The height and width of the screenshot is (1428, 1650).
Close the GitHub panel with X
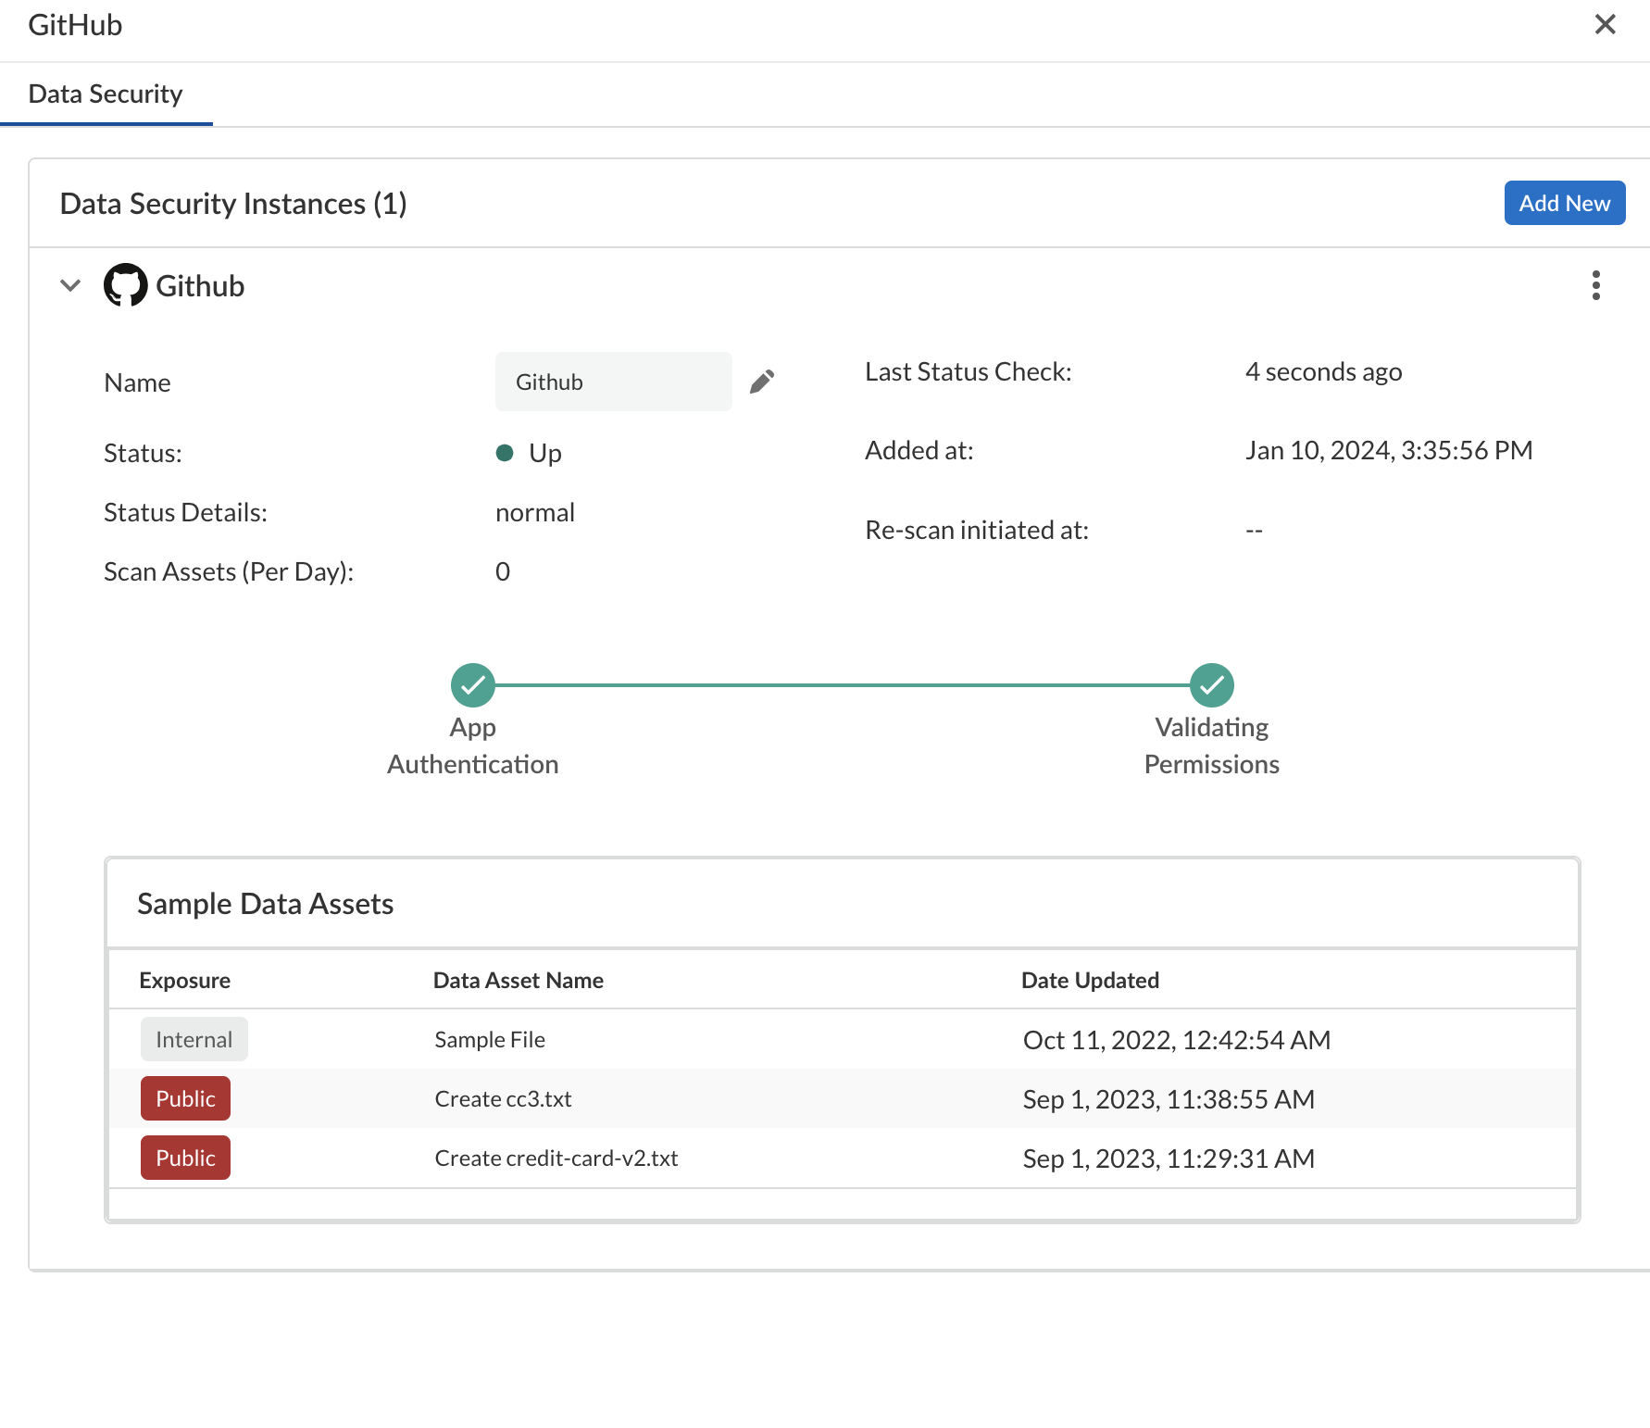[1605, 25]
